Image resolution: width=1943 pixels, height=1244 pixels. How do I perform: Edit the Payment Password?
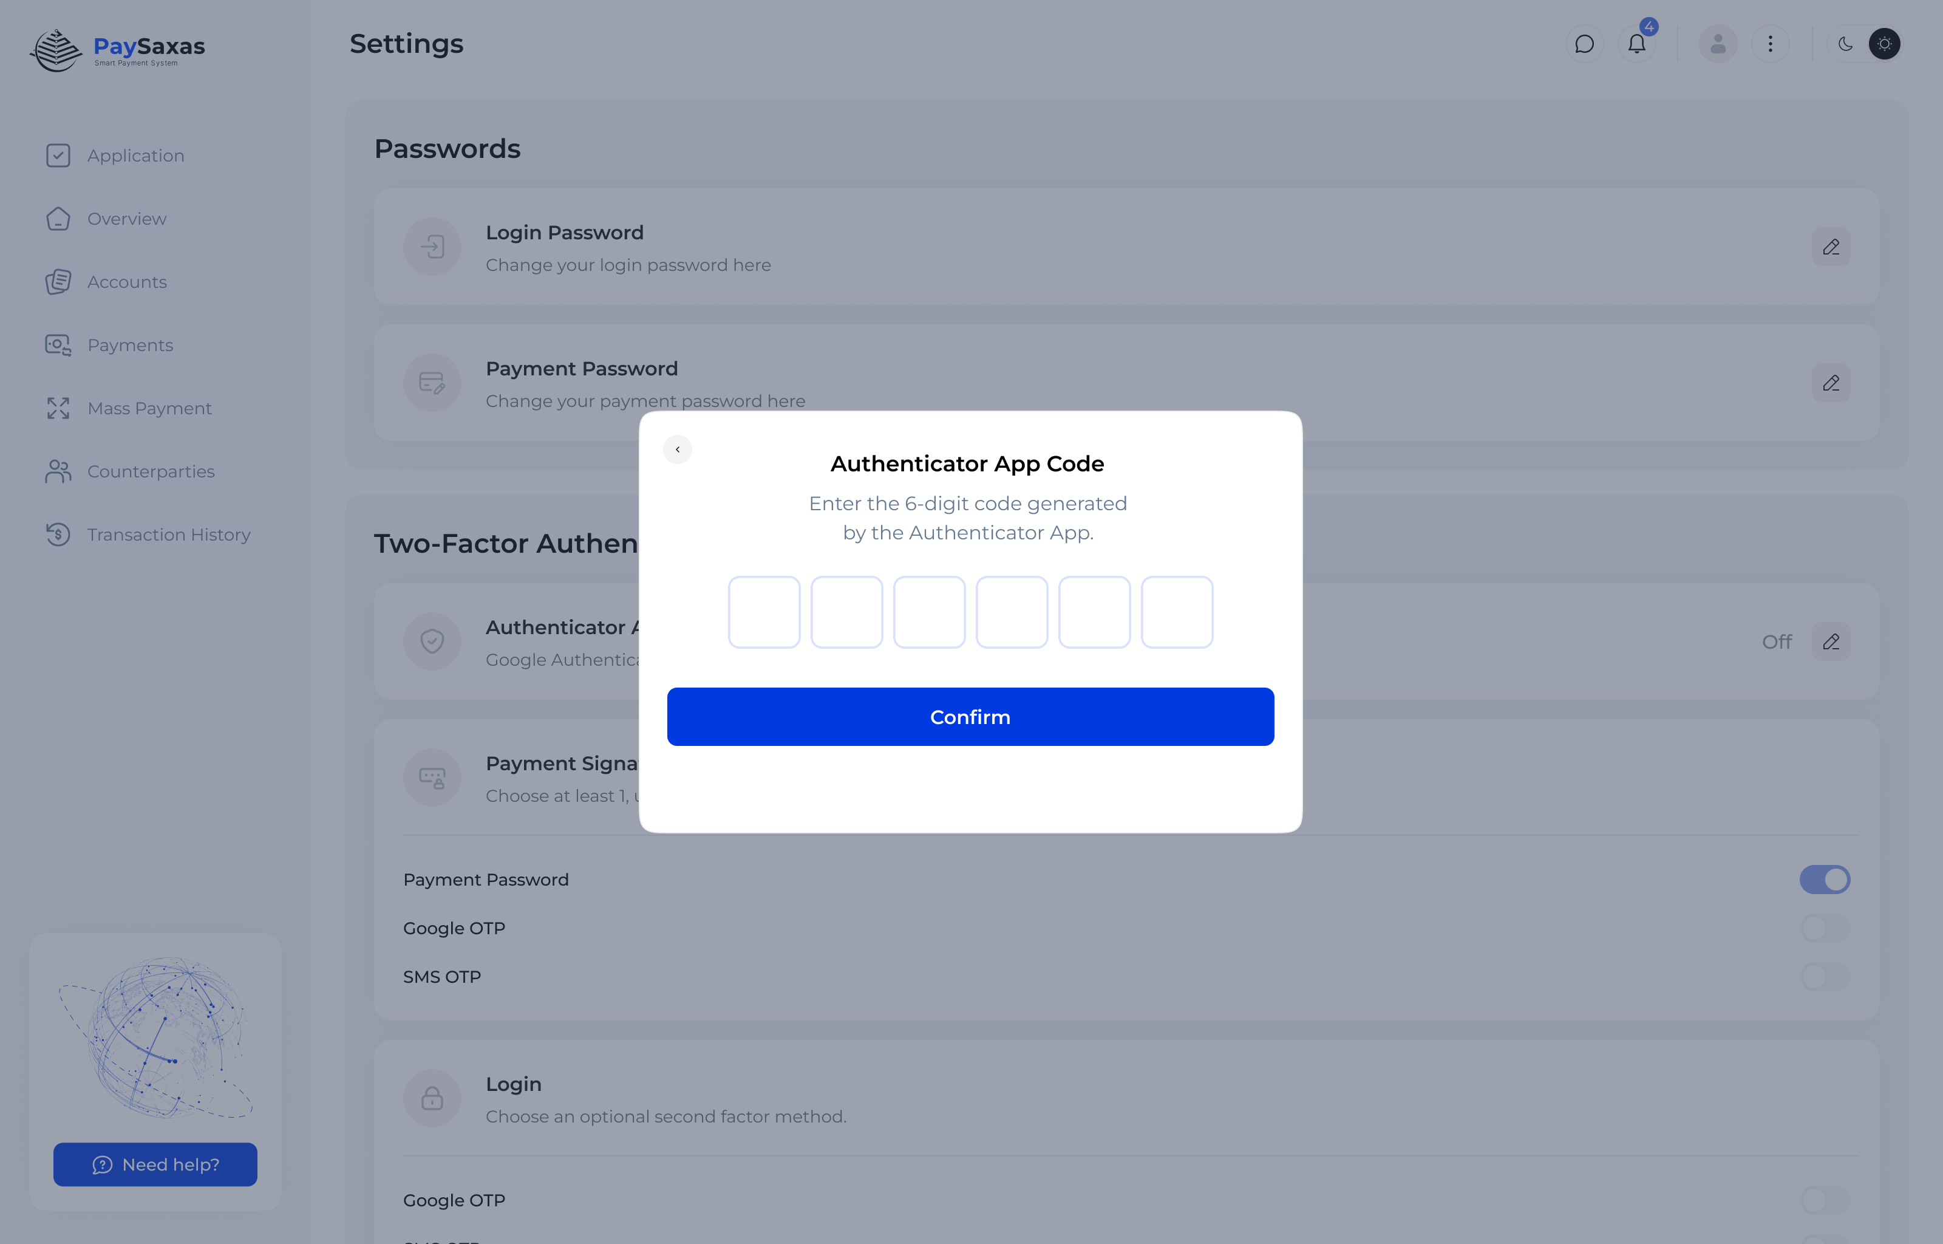1830,383
